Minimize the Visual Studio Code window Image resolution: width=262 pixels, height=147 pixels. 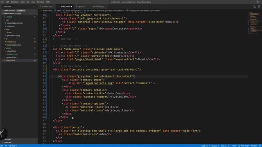(x=251, y=2)
